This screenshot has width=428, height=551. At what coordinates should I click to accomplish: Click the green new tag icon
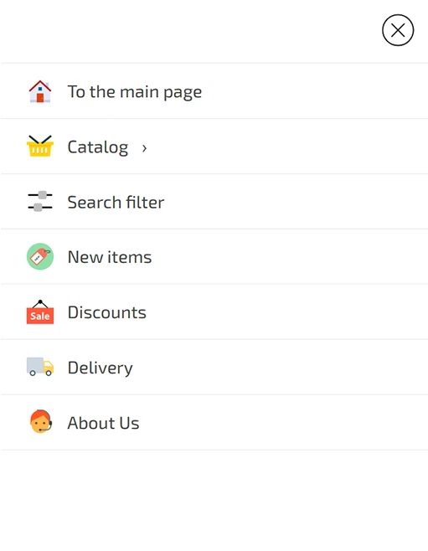[x=40, y=256]
